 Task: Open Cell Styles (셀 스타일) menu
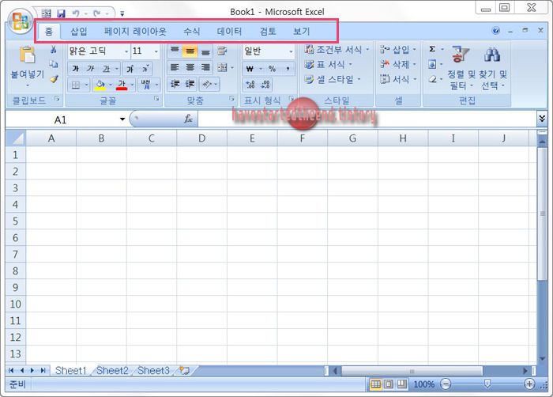333,79
